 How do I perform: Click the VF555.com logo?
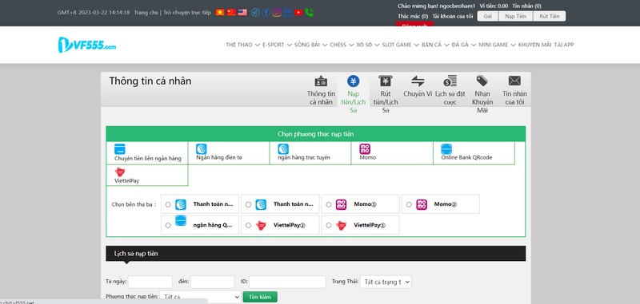click(87, 45)
